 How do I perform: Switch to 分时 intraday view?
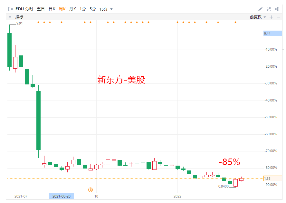pos(30,9)
